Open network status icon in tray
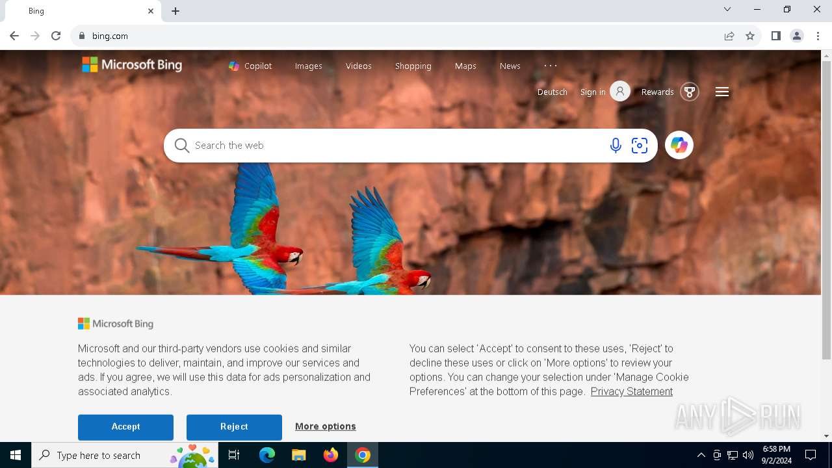Image resolution: width=832 pixels, height=468 pixels. click(733, 455)
